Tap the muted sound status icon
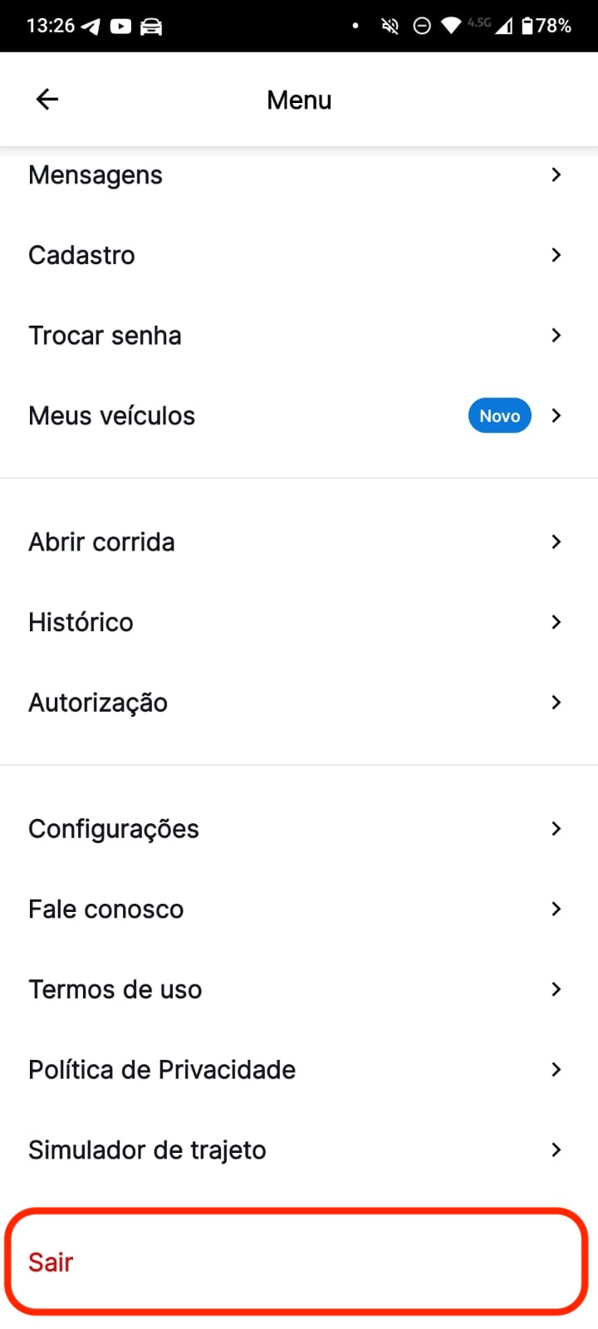 (x=390, y=27)
